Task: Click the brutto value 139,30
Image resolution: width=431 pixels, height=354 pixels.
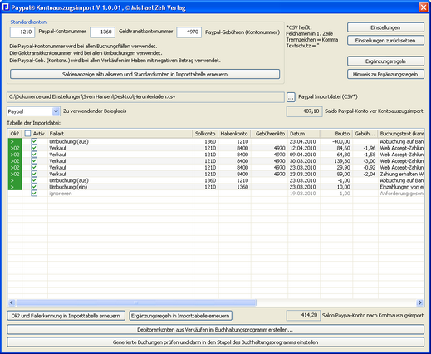Action: pos(336,161)
